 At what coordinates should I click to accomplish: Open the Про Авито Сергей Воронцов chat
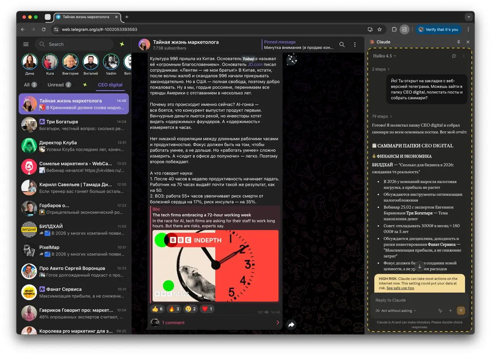click(74, 271)
